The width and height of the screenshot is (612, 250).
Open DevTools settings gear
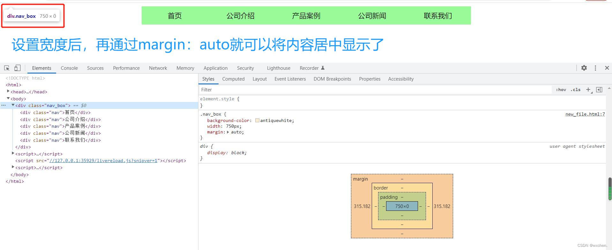[x=584, y=68]
